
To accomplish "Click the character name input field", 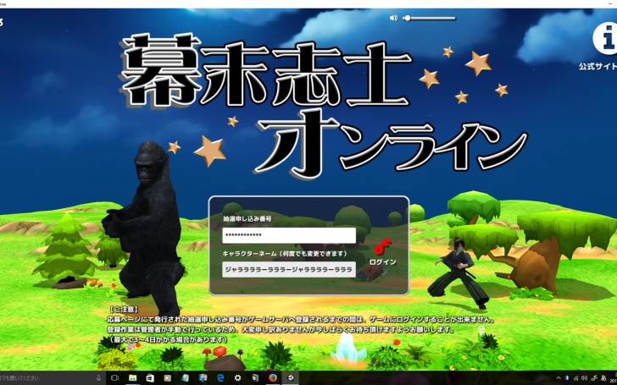I will [x=289, y=269].
